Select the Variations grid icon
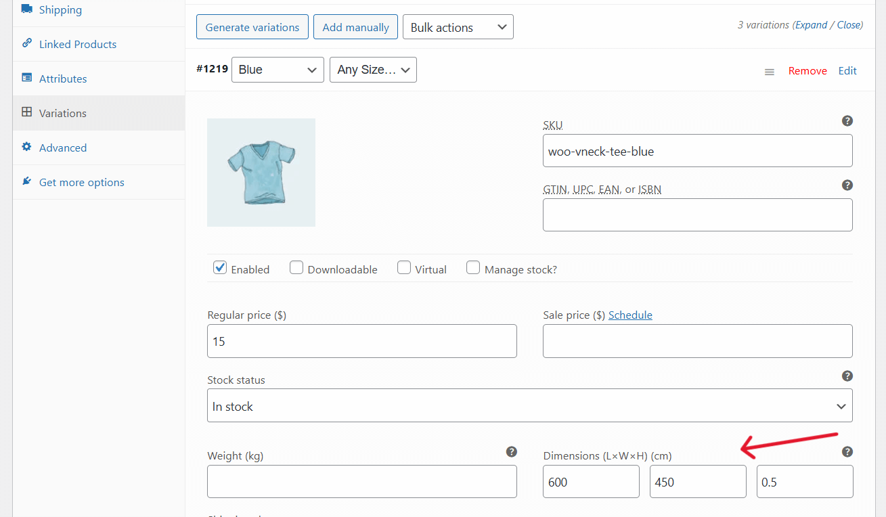This screenshot has width=886, height=517. point(26,112)
